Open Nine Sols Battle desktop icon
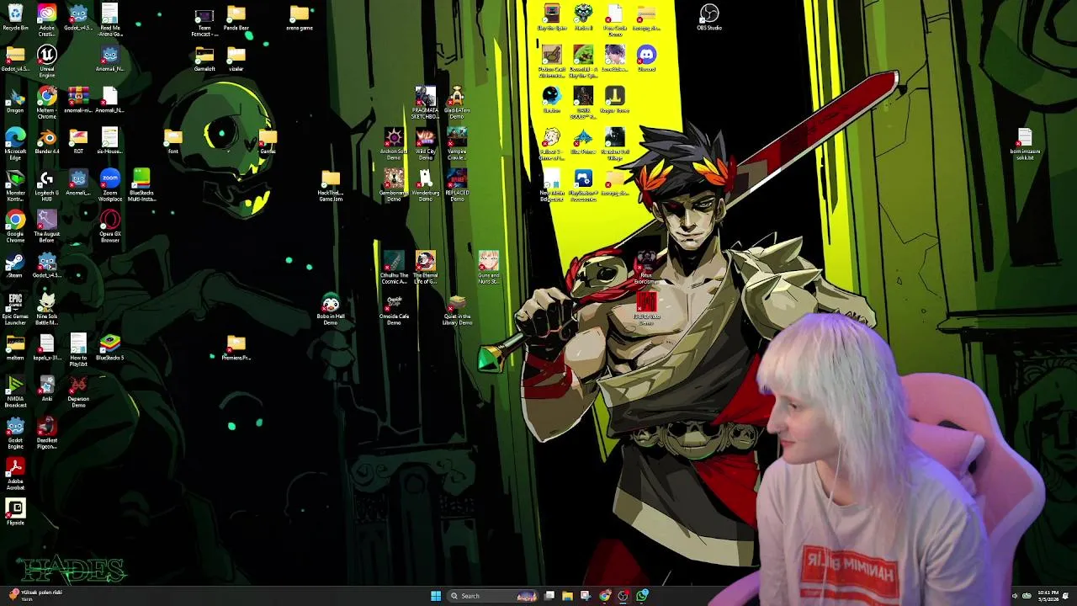This screenshot has height=606, width=1077. 47,309
